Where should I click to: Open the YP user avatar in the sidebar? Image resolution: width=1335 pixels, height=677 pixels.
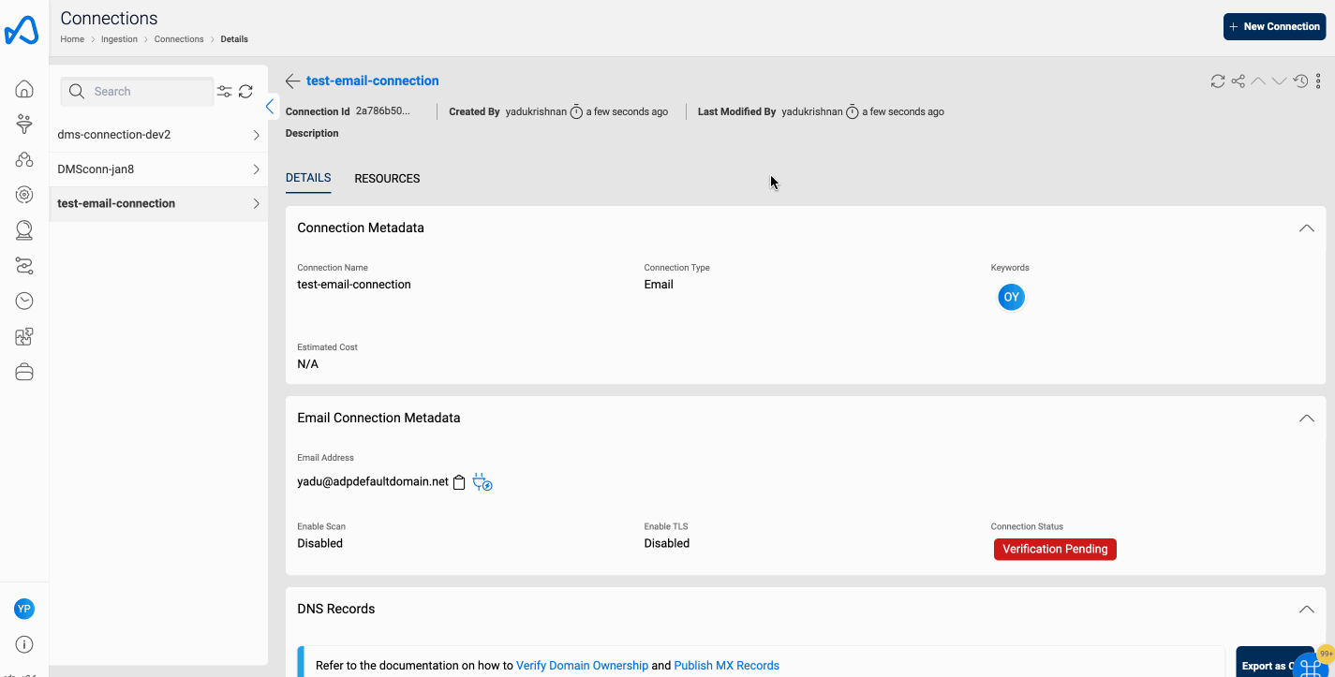pos(24,609)
